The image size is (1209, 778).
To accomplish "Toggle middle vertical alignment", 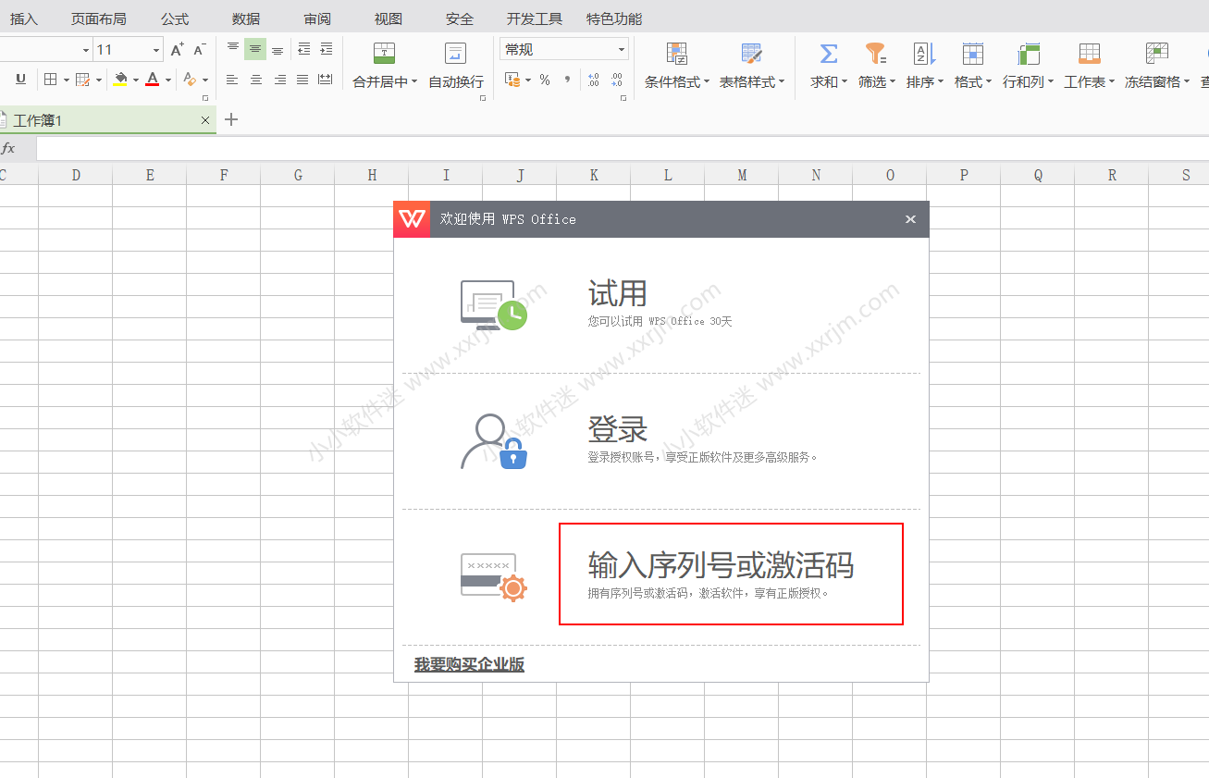I will [255, 49].
